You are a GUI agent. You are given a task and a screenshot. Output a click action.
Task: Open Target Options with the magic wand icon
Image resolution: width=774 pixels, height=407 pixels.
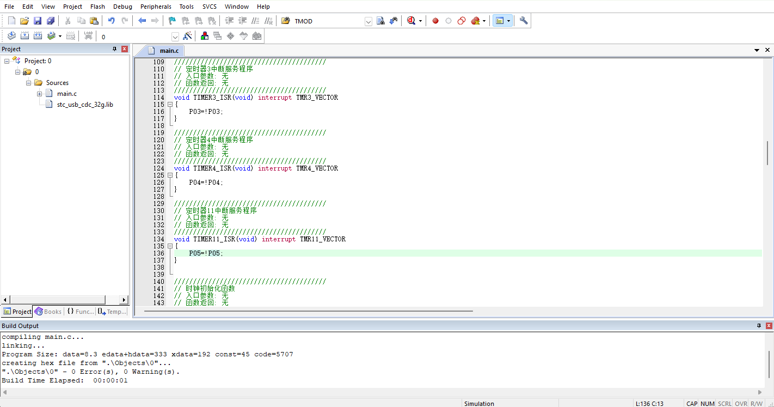(x=187, y=36)
